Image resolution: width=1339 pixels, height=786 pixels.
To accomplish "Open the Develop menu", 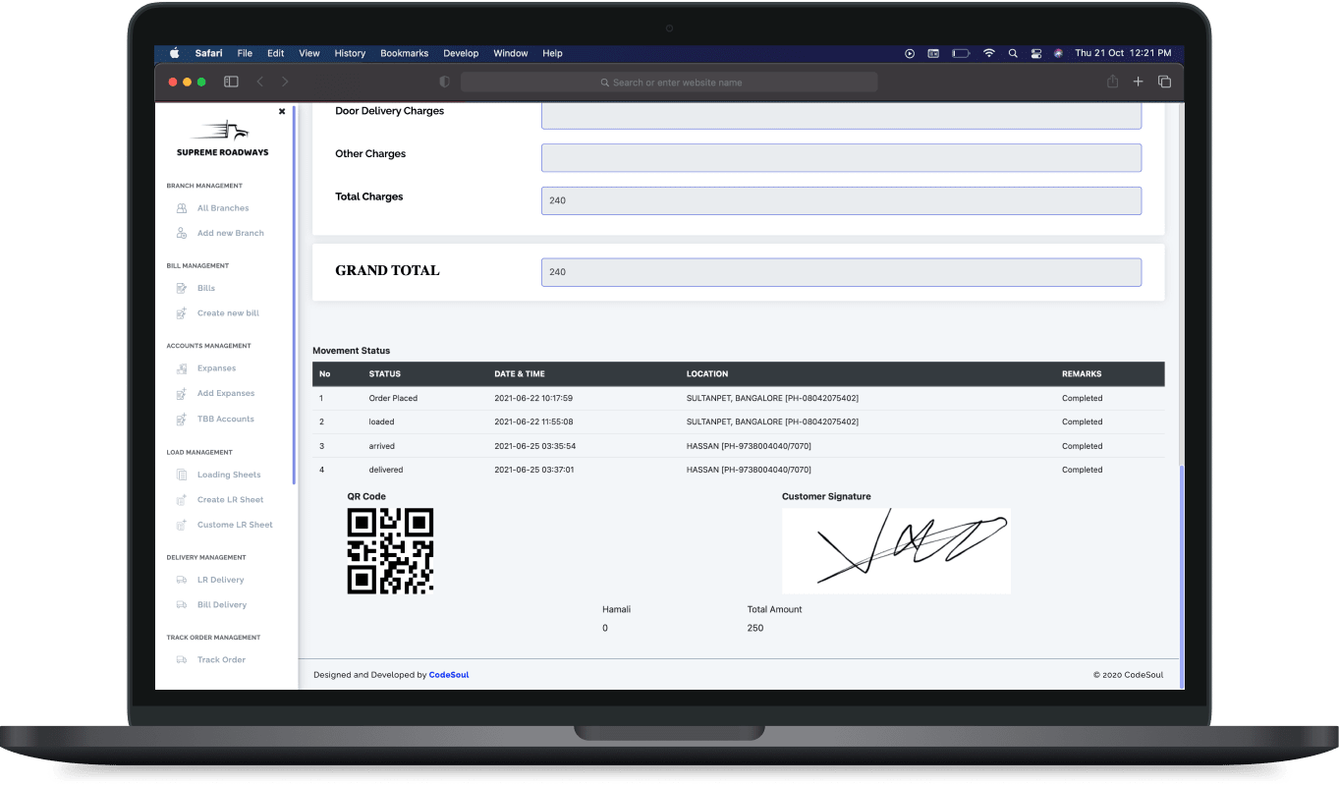I will click(x=461, y=53).
